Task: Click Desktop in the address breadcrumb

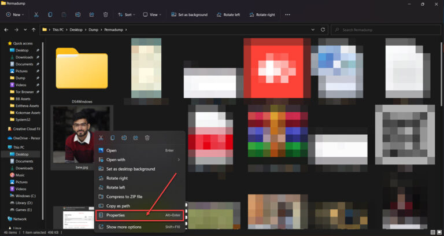Action: 76,30
